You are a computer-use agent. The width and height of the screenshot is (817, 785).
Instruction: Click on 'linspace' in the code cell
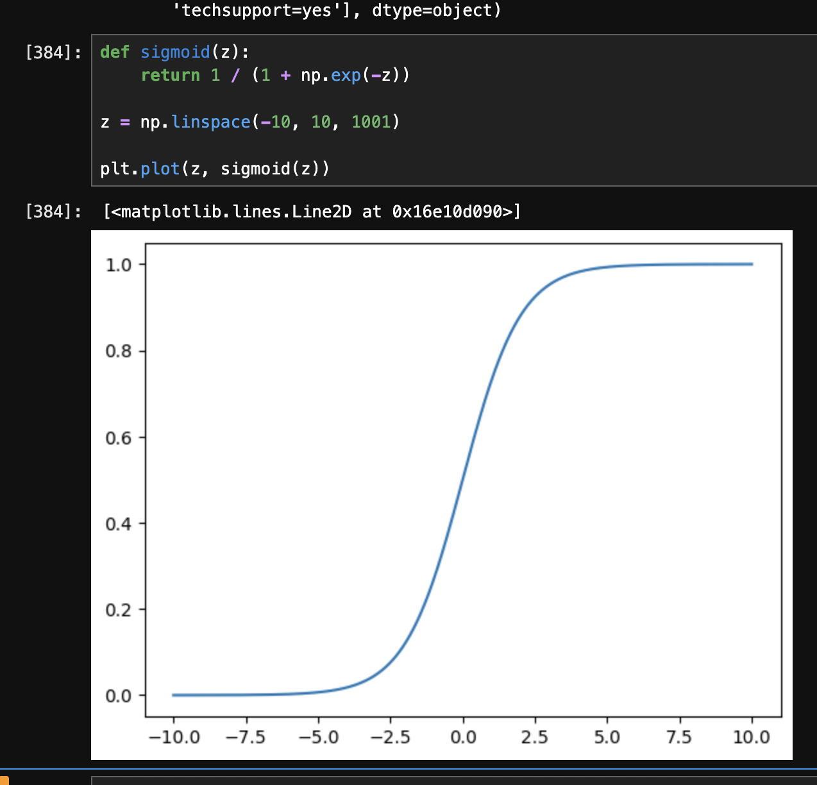pos(210,122)
